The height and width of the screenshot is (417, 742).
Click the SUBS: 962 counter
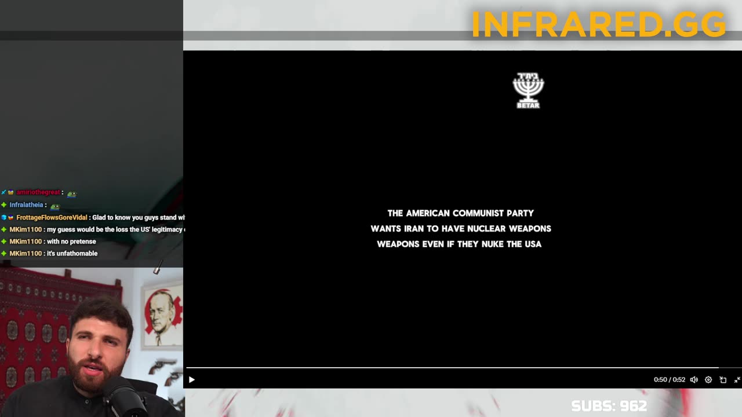coord(609,406)
